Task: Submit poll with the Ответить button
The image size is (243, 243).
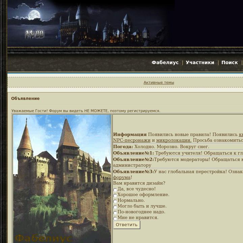Action: click(x=127, y=225)
